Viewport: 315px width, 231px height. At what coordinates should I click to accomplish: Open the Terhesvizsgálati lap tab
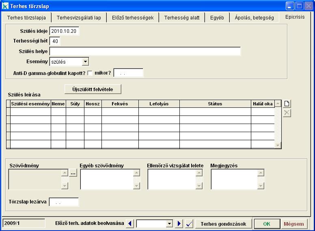tap(79, 18)
